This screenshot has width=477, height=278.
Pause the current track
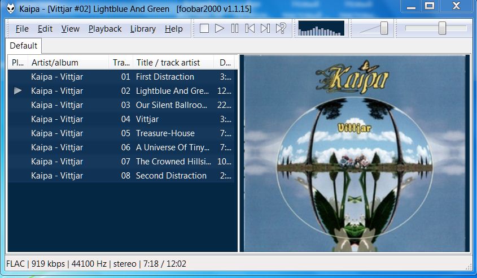pyautogui.click(x=235, y=28)
